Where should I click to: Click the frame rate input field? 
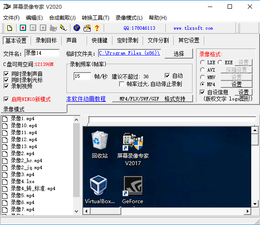point(82,76)
